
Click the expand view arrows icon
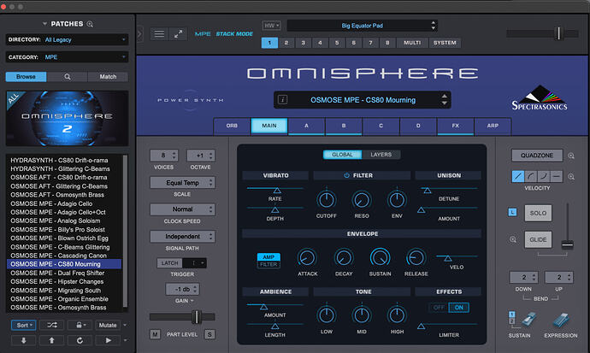(178, 34)
